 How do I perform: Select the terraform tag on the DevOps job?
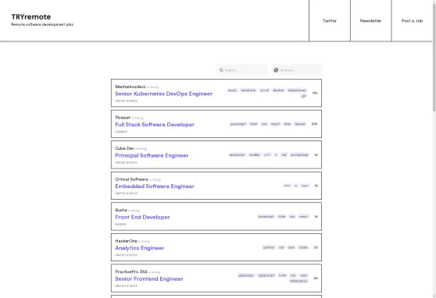(x=248, y=90)
